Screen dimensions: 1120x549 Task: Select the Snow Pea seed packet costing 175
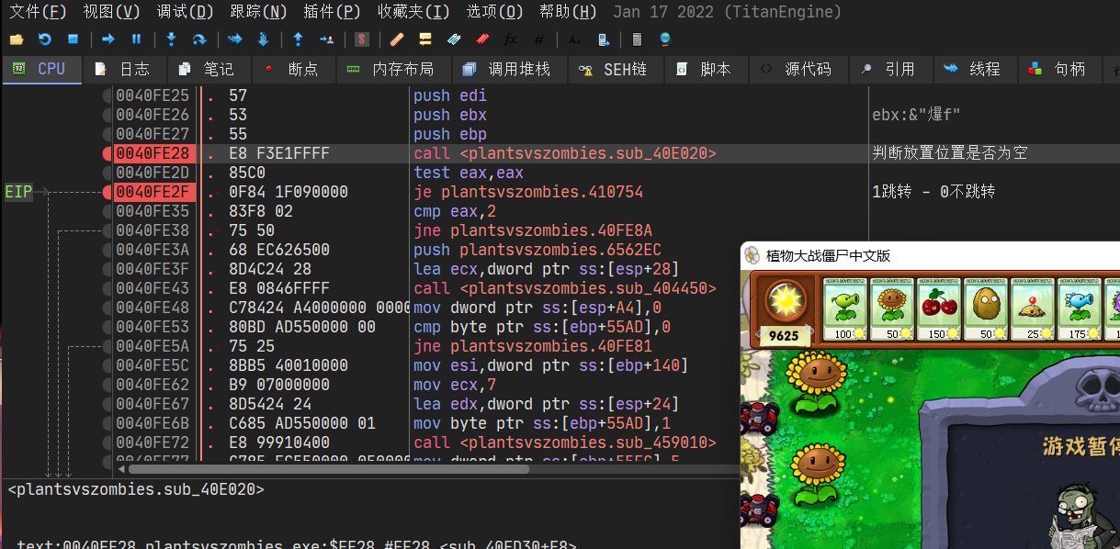point(1079,310)
